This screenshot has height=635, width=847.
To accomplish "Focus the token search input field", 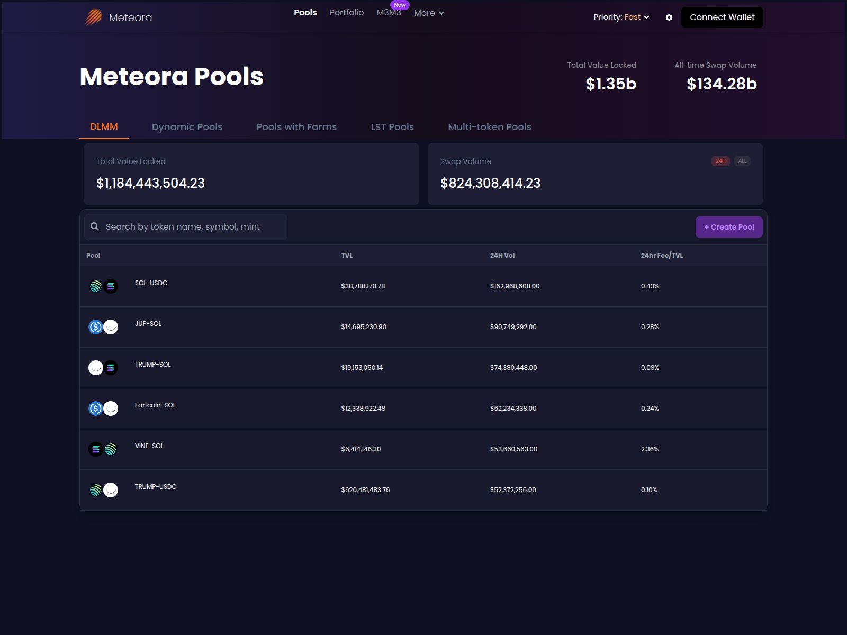I will pos(186,227).
